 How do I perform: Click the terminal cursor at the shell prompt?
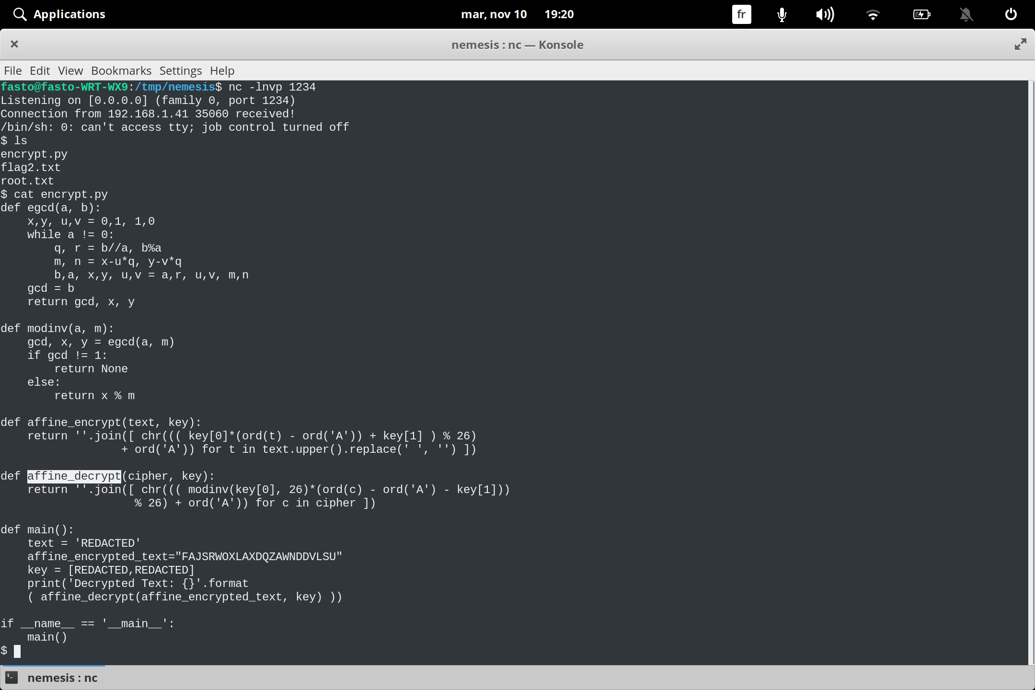18,651
